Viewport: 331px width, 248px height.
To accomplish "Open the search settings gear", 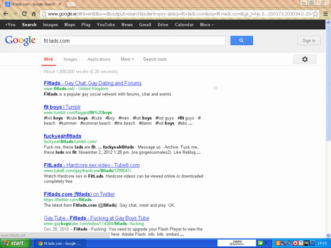I will click(305, 60).
